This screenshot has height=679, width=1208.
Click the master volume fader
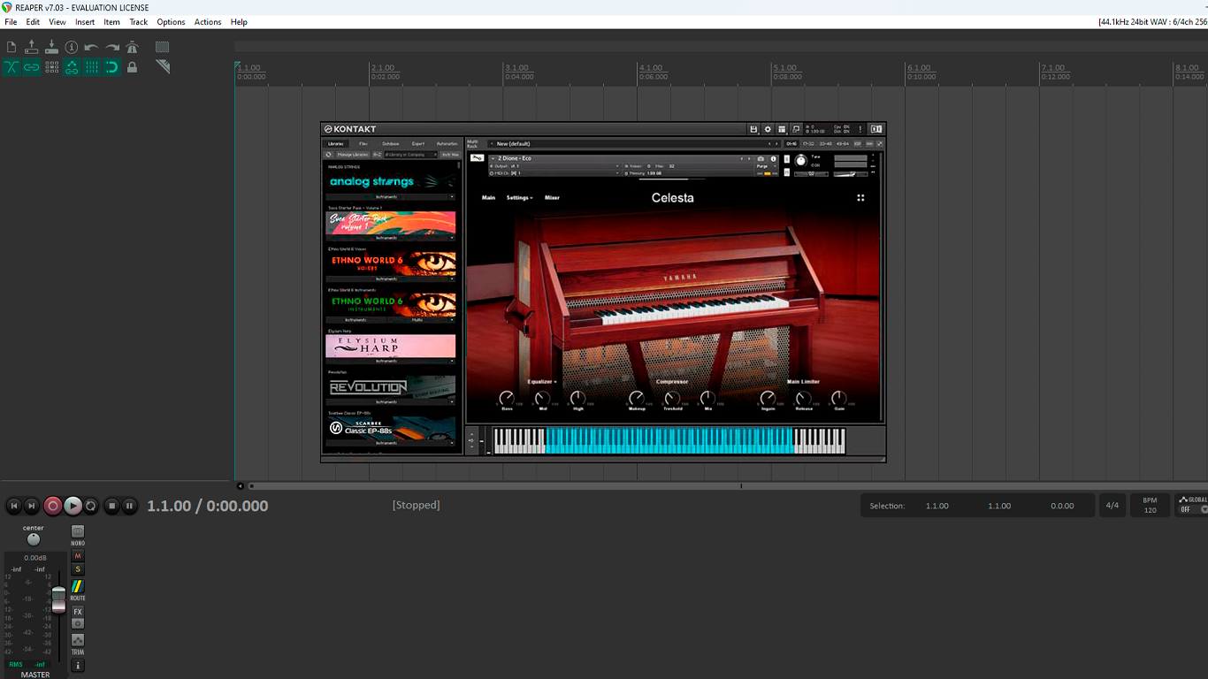58,599
